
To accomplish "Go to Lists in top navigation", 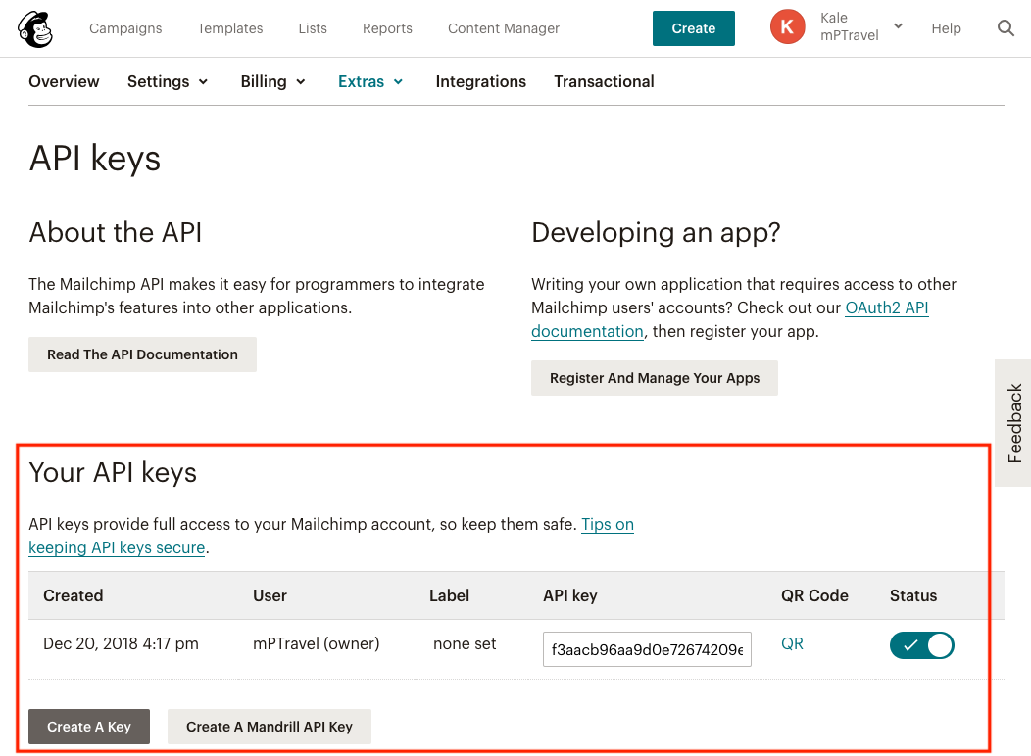I will (x=313, y=28).
